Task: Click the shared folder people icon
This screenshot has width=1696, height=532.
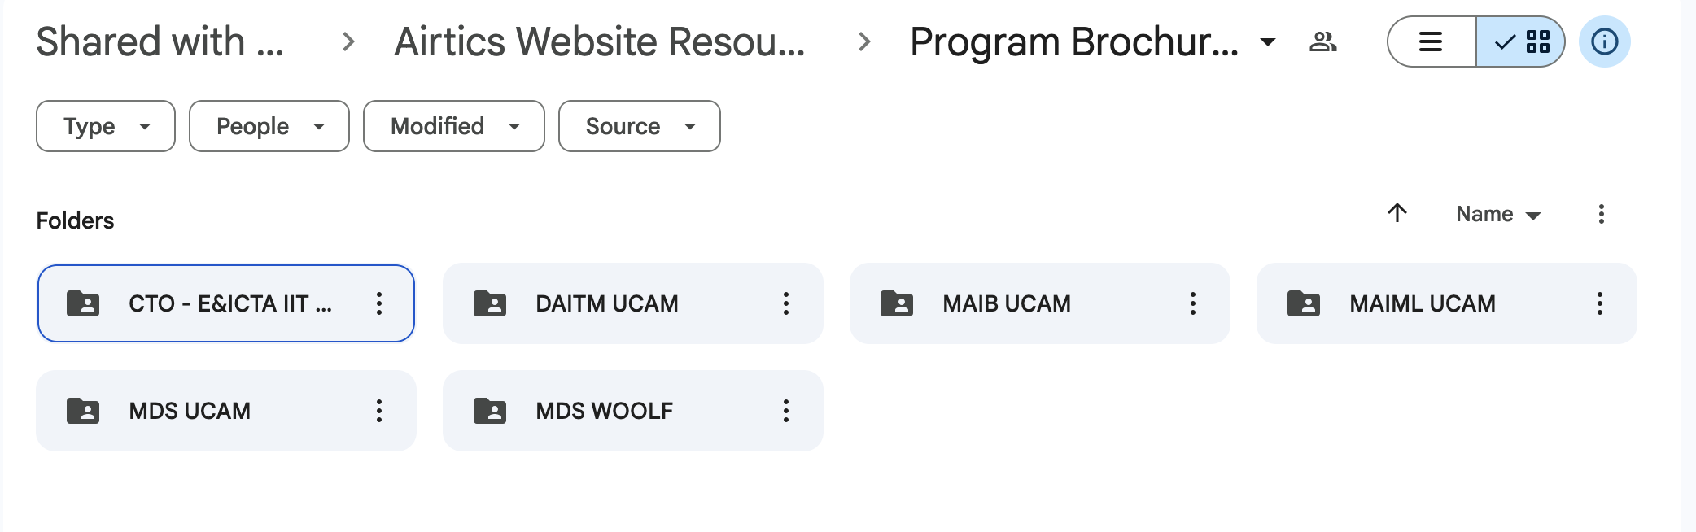Action: pyautogui.click(x=1322, y=41)
